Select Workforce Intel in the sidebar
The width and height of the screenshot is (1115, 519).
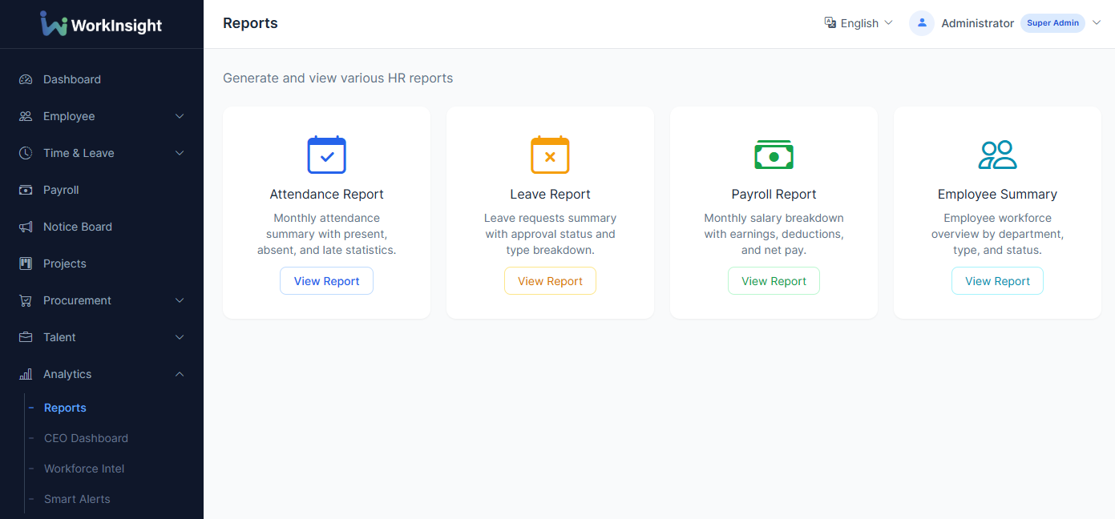(x=84, y=469)
